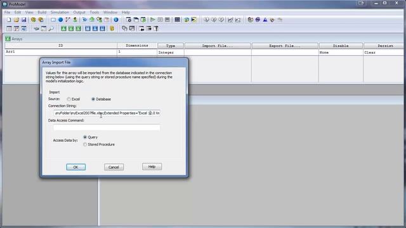The image size is (406, 228).
Task: Click Cancel in Array Import File dialog
Action: pyautogui.click(x=114, y=167)
